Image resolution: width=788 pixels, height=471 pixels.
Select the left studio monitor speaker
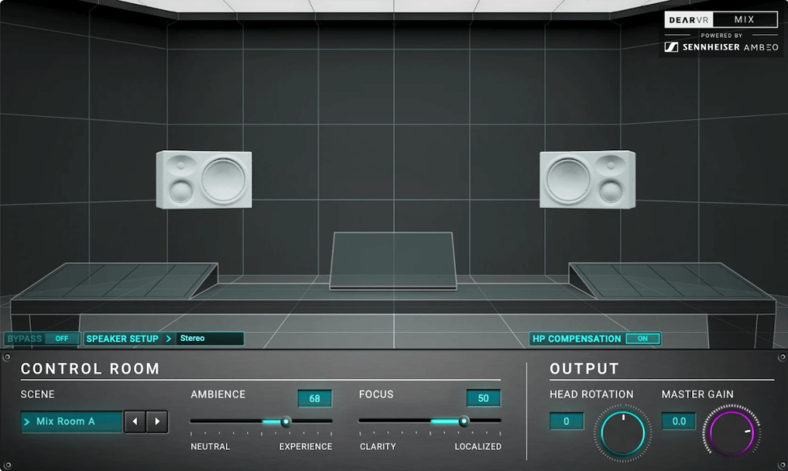click(x=203, y=180)
